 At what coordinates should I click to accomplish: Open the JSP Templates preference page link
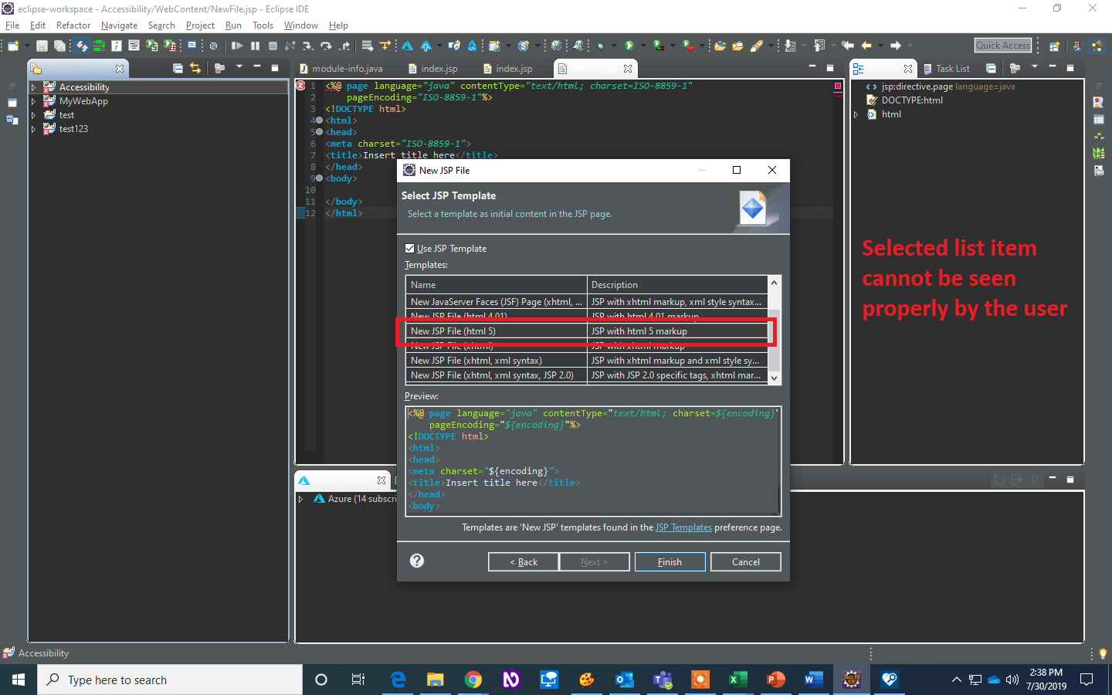(683, 527)
